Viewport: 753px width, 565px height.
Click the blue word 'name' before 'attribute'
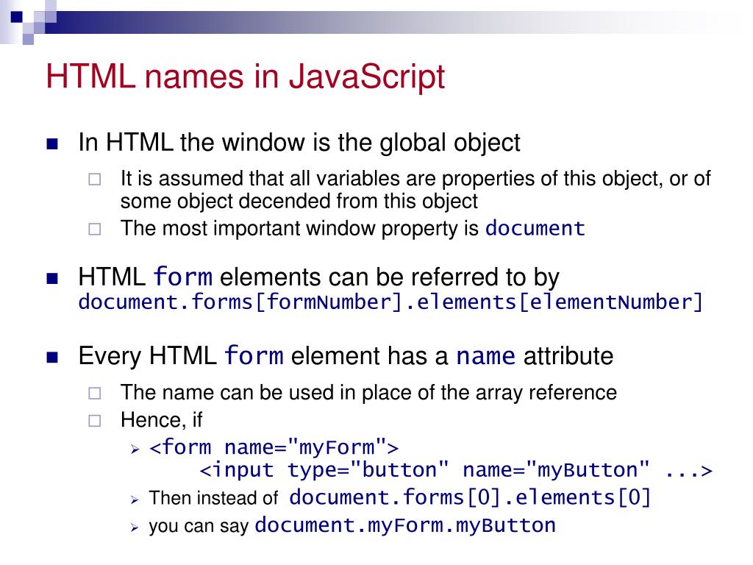coord(485,357)
